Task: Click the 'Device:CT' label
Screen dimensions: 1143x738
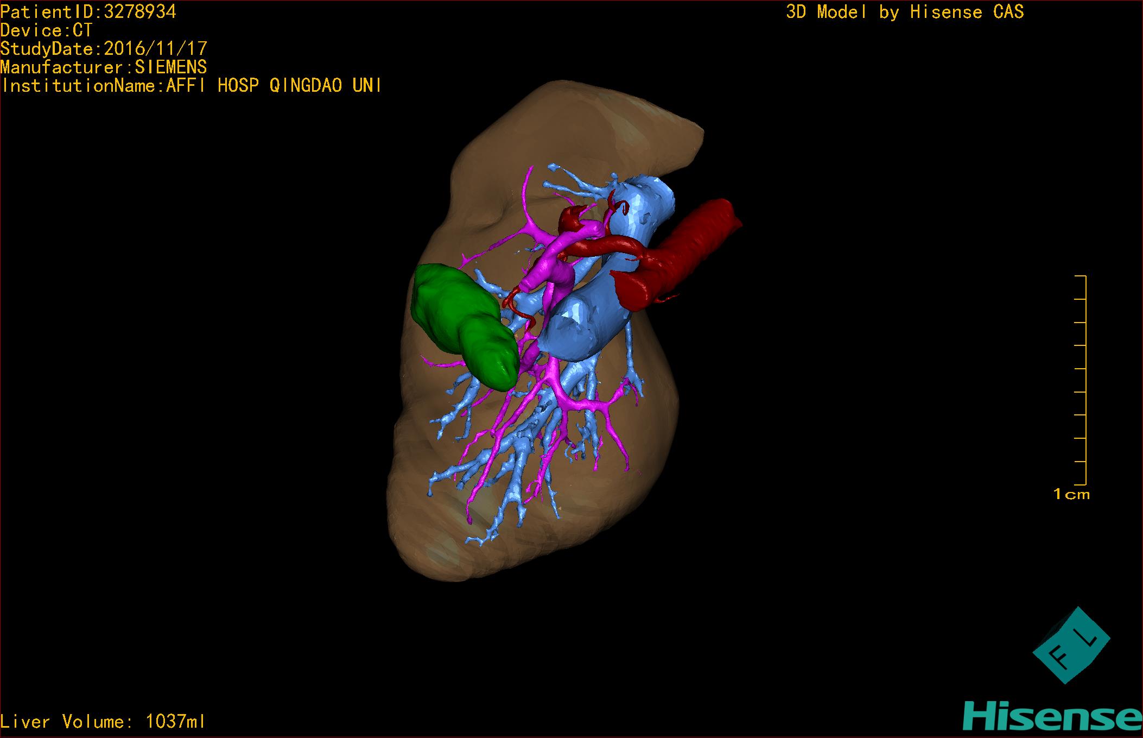Action: (46, 30)
